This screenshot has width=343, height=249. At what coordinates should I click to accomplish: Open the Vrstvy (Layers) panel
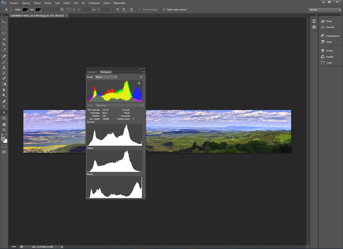[329, 51]
